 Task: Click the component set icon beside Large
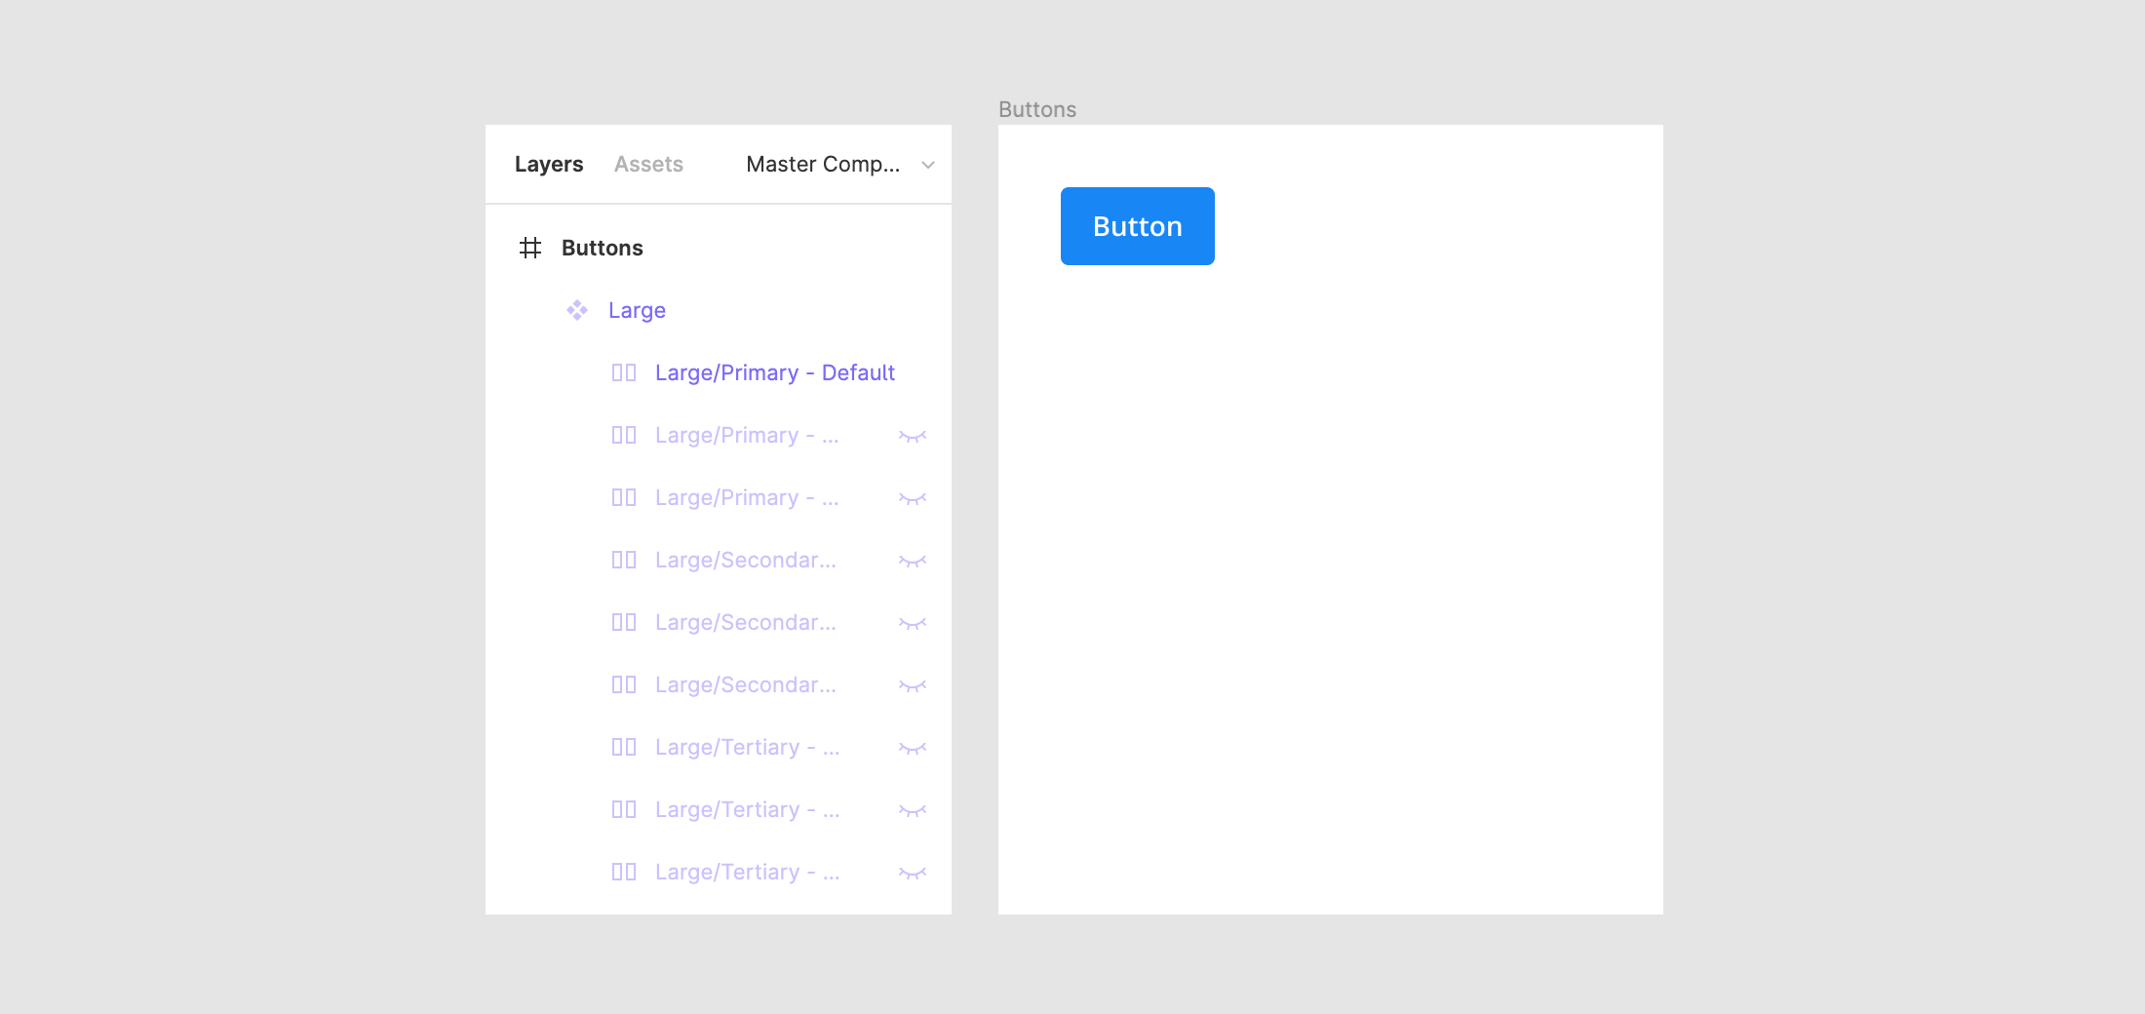click(x=577, y=310)
